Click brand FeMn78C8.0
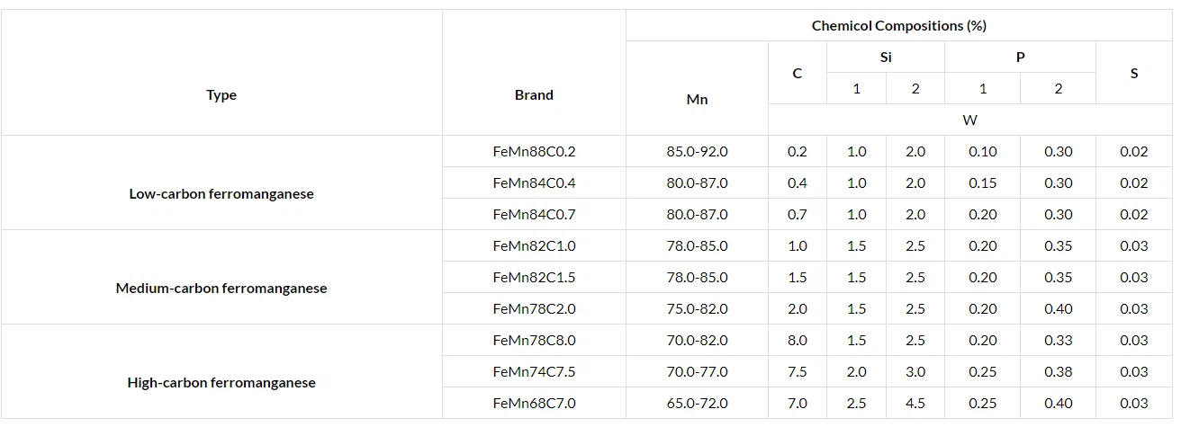 coord(534,341)
